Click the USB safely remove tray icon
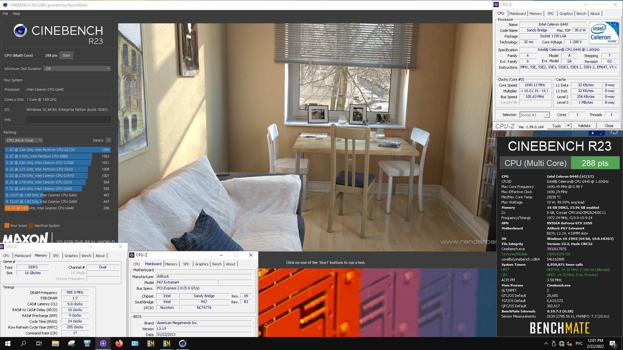This screenshot has height=350, width=623. pos(554,344)
